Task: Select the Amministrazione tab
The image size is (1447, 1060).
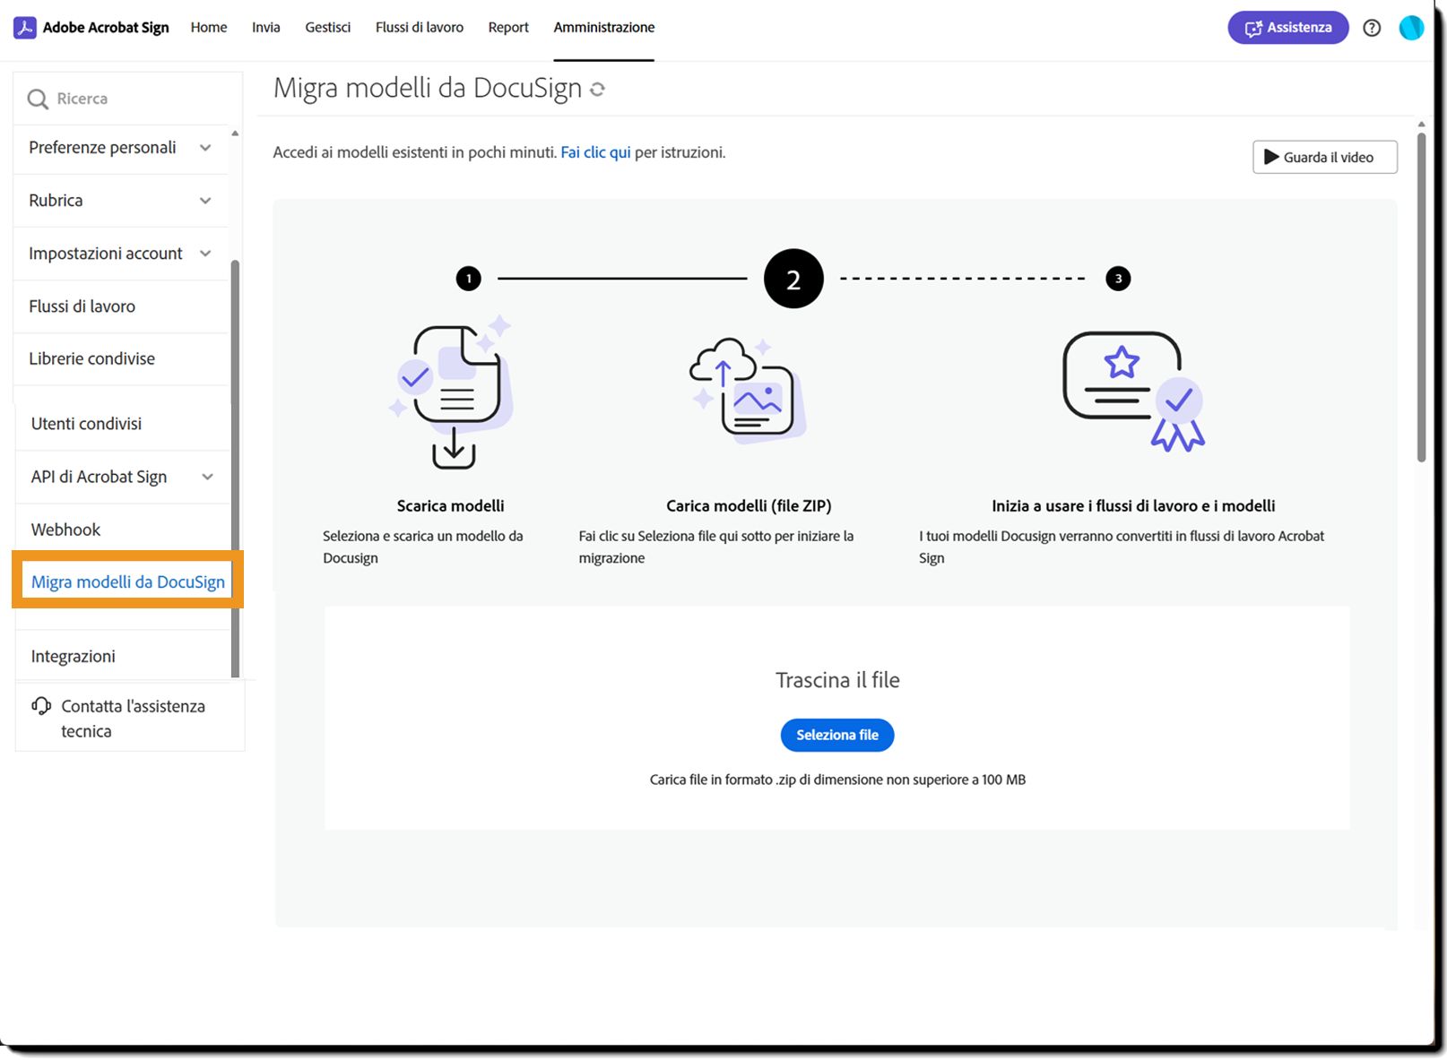Action: pyautogui.click(x=604, y=28)
